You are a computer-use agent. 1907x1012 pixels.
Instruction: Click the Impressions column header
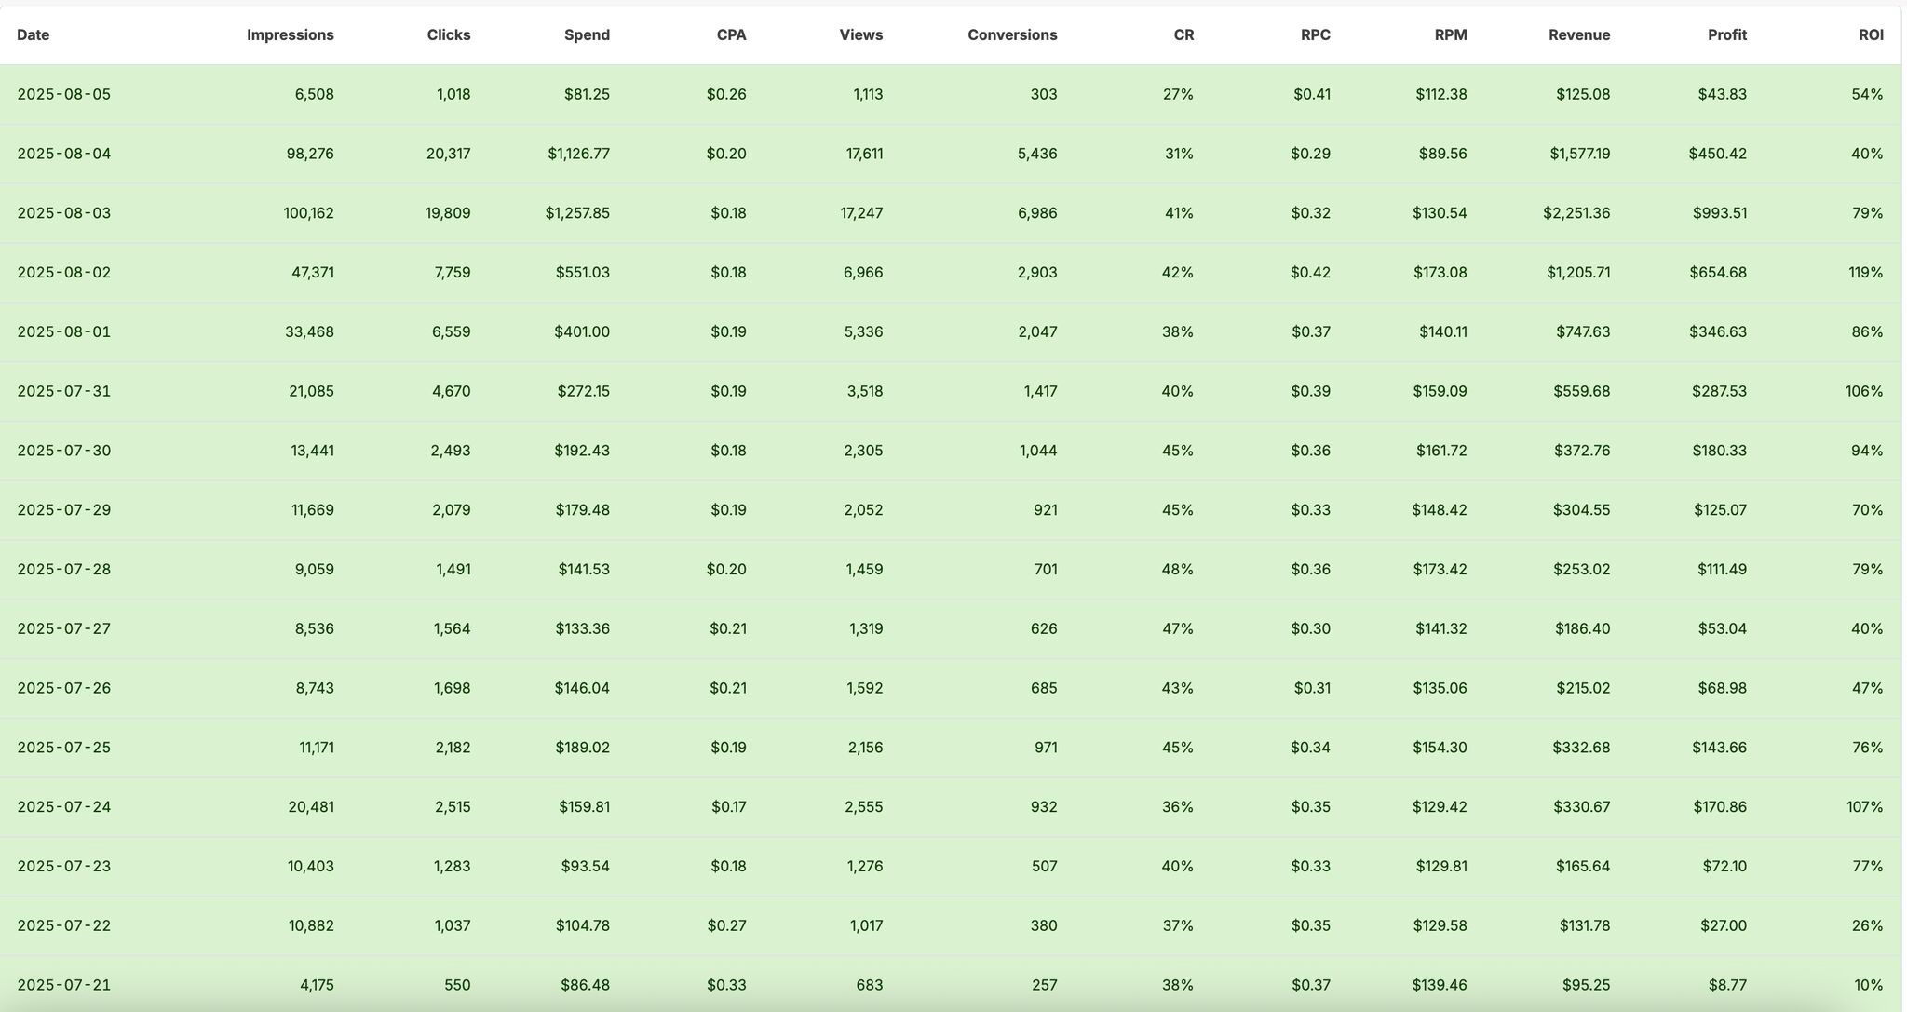[290, 35]
